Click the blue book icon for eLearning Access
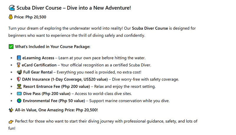 point(19,58)
